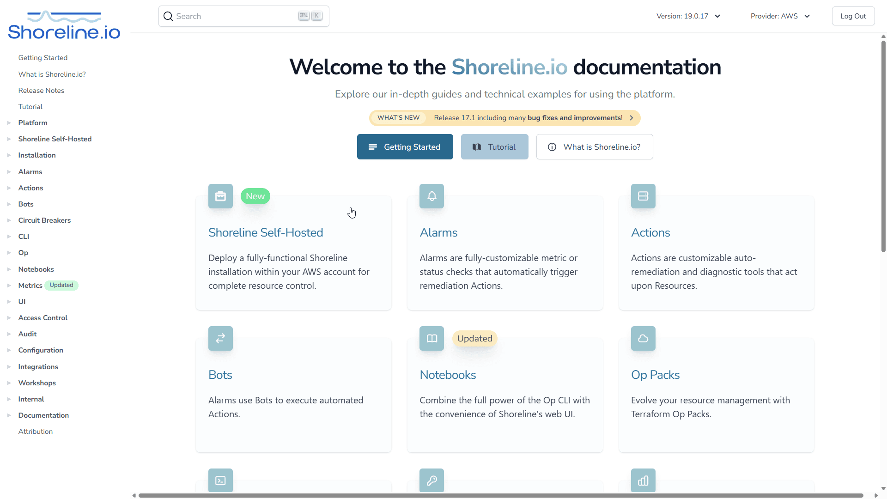Click inside the Search input field
This screenshot has height=499, width=887.
coord(231,16)
